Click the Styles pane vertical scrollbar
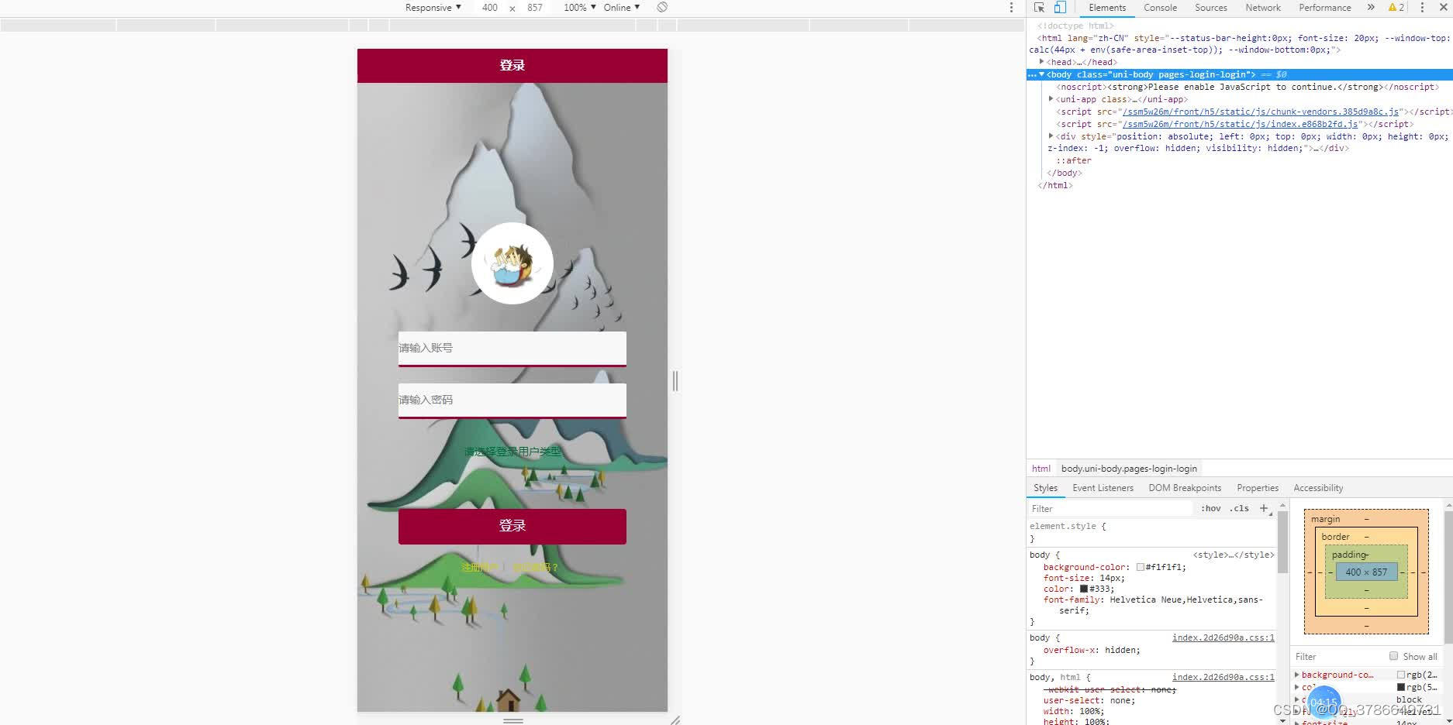Screen dimensions: 1453x725 tap(1282, 543)
